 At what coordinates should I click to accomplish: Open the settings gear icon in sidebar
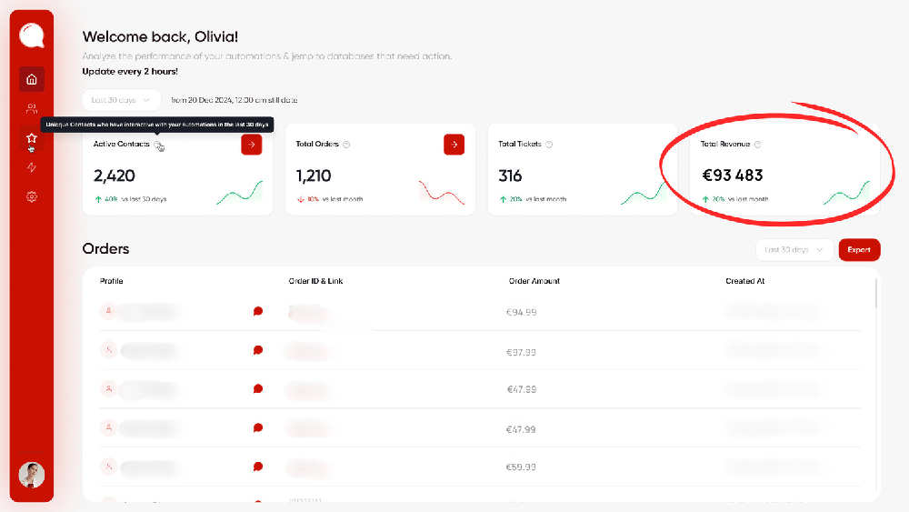pos(31,196)
